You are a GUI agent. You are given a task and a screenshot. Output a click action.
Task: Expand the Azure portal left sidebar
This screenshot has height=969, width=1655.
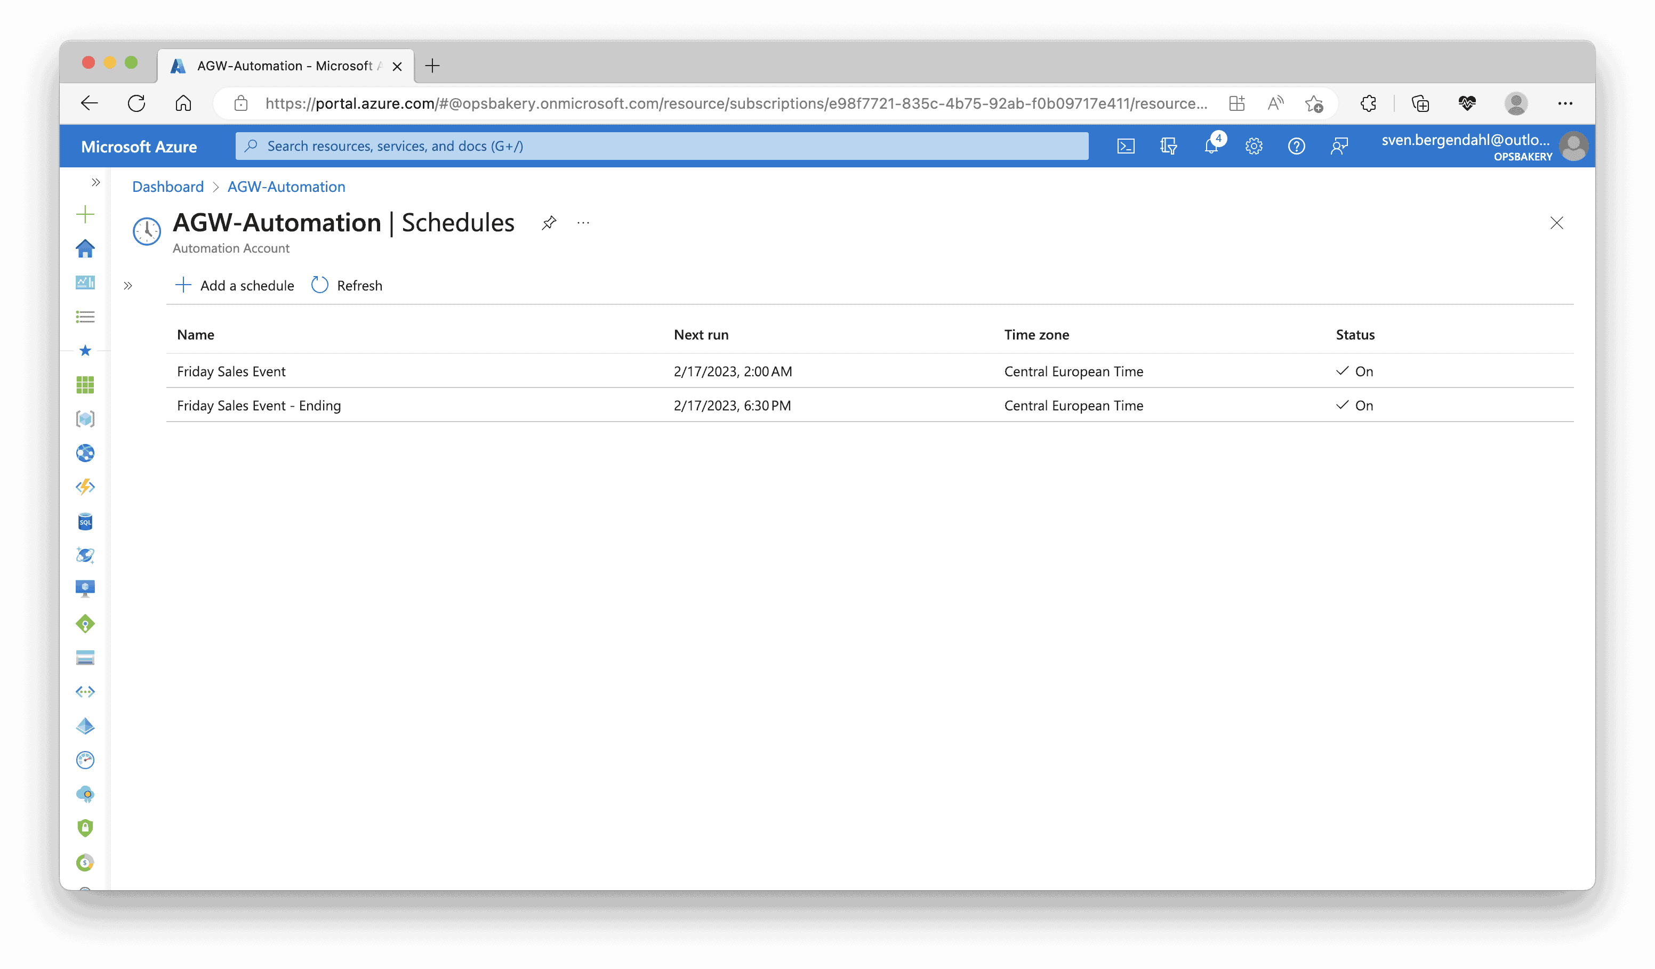pos(96,182)
